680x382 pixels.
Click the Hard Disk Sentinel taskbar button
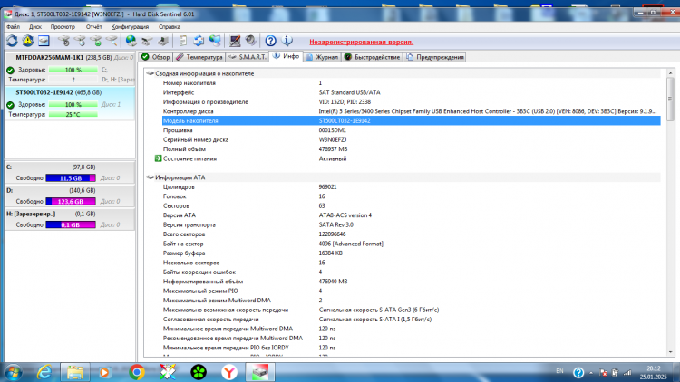[260, 372]
